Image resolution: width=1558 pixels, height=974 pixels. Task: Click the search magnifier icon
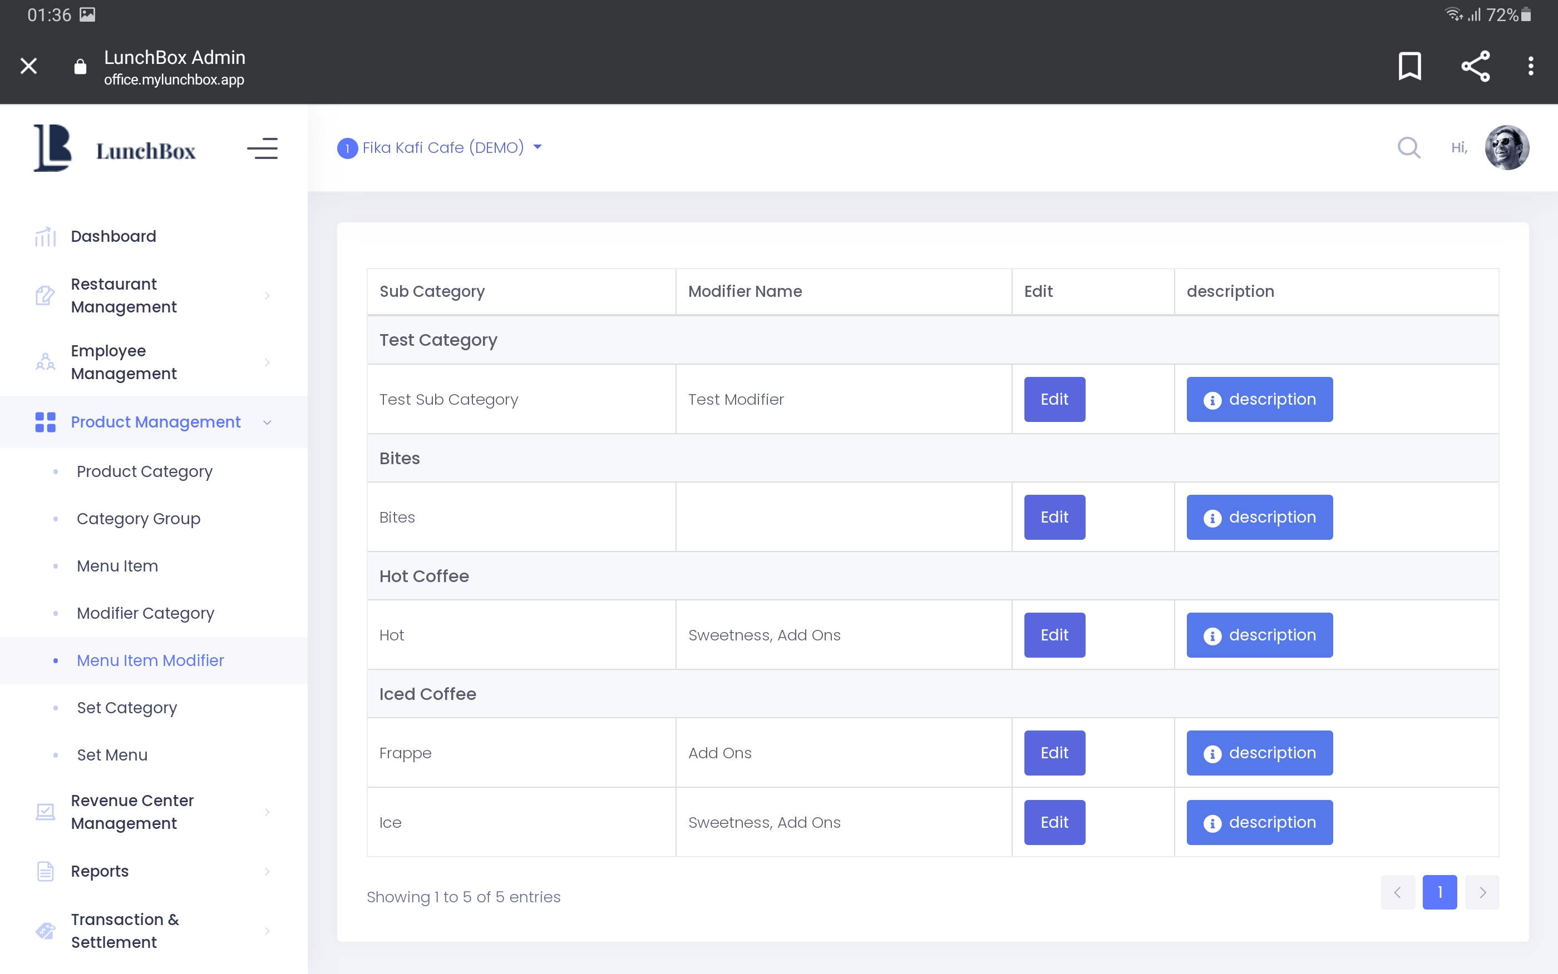click(x=1408, y=147)
